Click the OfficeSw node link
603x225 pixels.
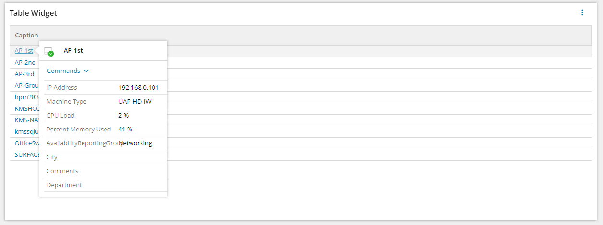coord(27,143)
